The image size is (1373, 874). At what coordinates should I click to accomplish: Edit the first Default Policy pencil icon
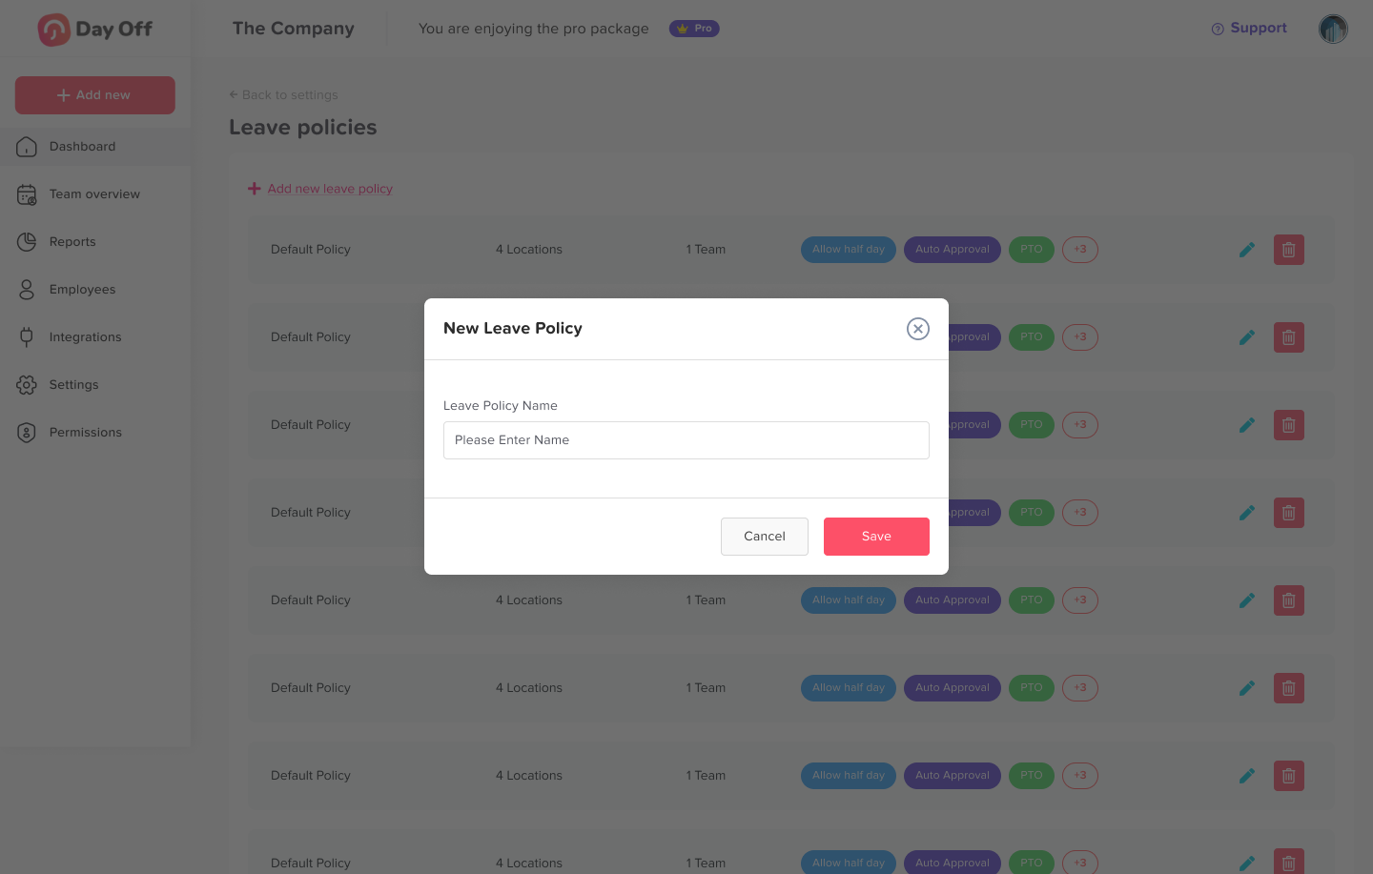pyautogui.click(x=1246, y=250)
